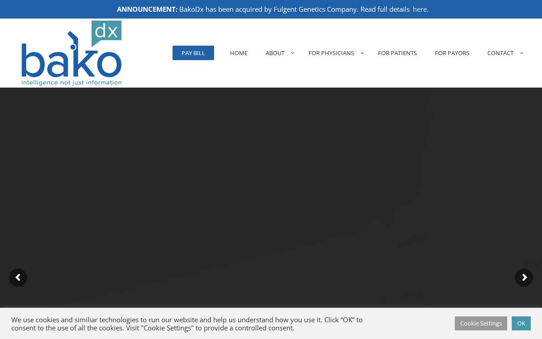
Task: Go to previous slide arrow
Action: (18, 278)
